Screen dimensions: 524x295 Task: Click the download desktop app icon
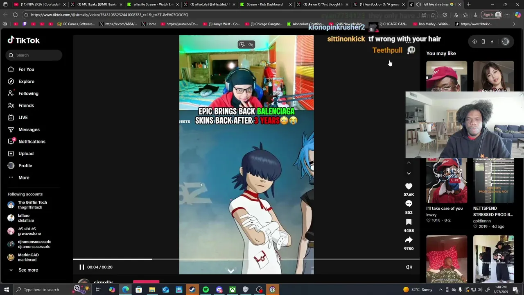point(492,41)
